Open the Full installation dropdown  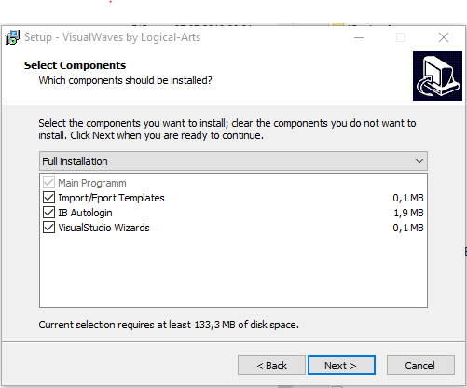click(x=233, y=161)
